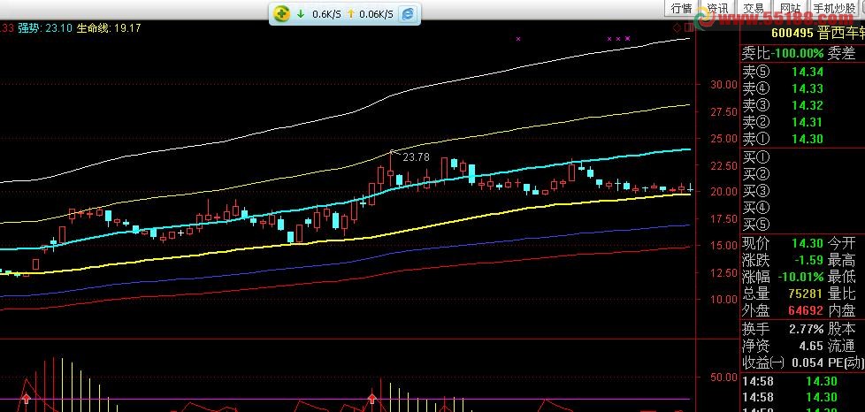Click the 买③ bid row
This screenshot has width=865, height=412.
coord(803,191)
